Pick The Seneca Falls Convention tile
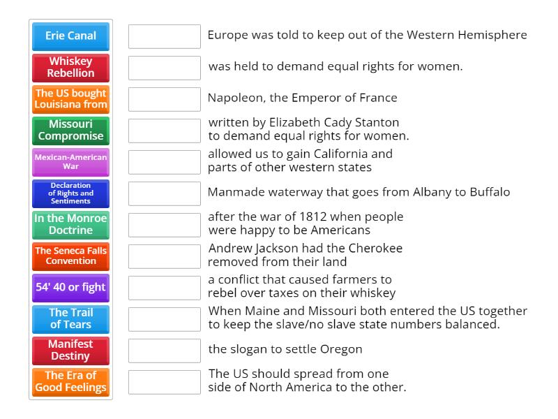This screenshot has height=419, width=558. click(70, 256)
